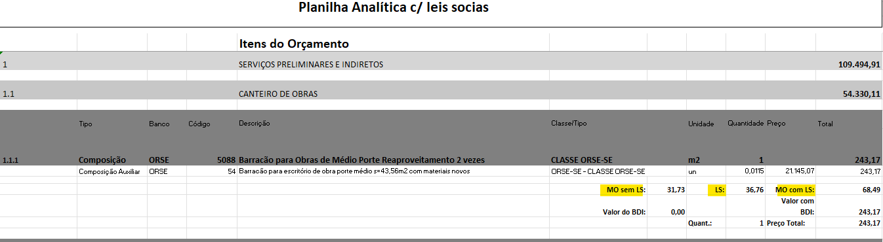Select the 'Código' header cell
The height and width of the screenshot is (242, 883).
pos(199,123)
